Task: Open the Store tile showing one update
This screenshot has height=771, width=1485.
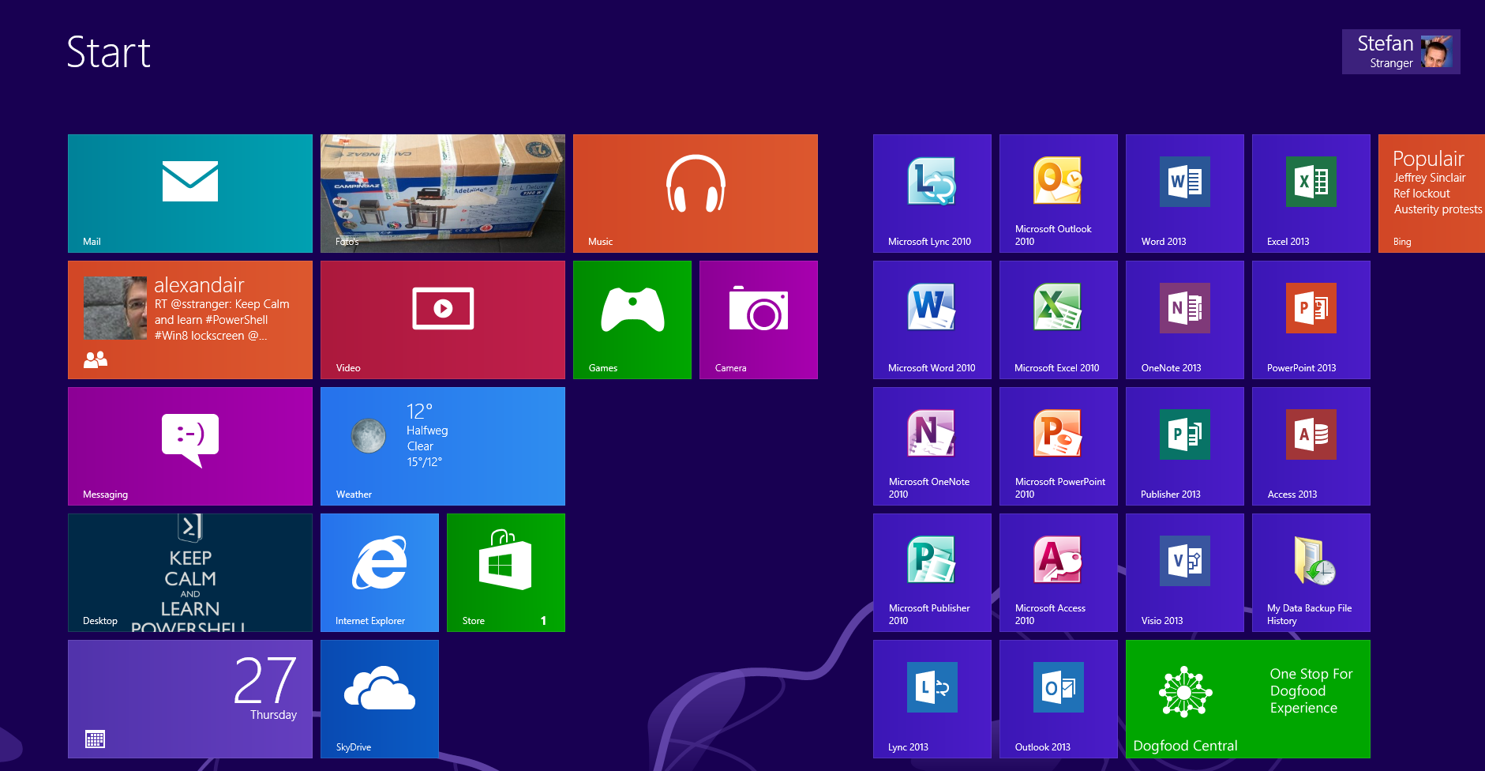Action: click(505, 572)
